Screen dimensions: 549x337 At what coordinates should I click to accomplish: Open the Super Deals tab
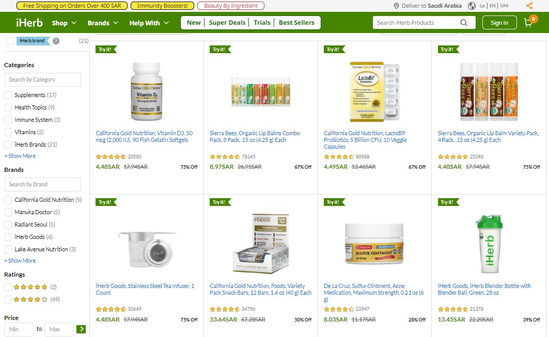[227, 22]
